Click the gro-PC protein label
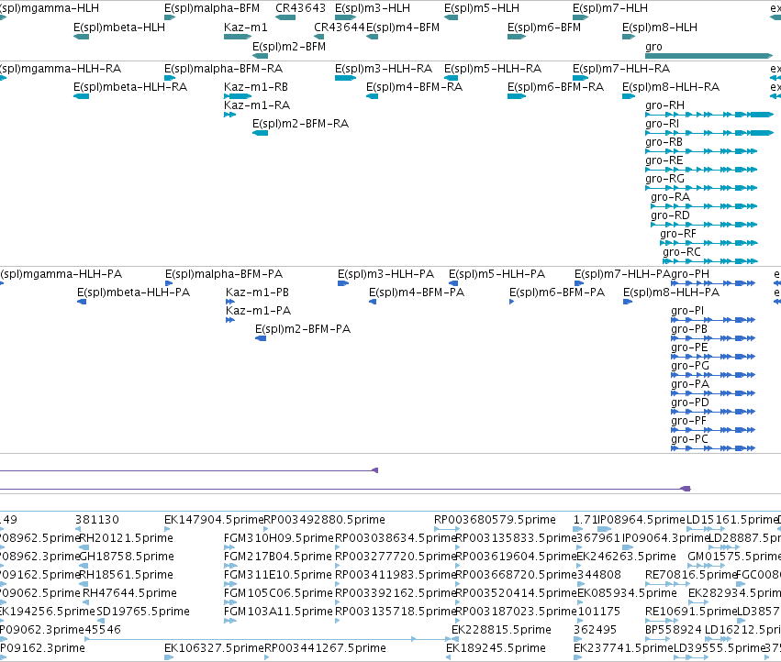The width and height of the screenshot is (781, 662). (689, 440)
